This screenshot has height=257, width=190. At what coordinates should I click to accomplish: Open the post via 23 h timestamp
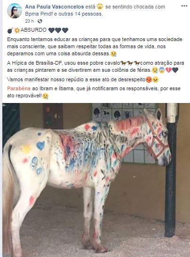pos(29,21)
